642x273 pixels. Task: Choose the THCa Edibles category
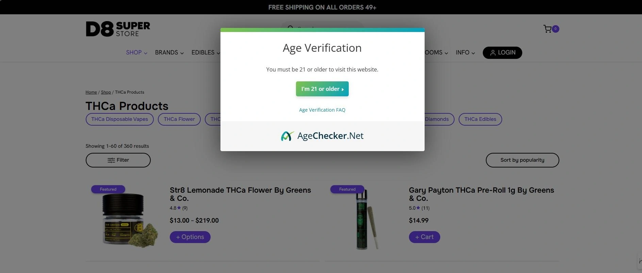coord(480,119)
